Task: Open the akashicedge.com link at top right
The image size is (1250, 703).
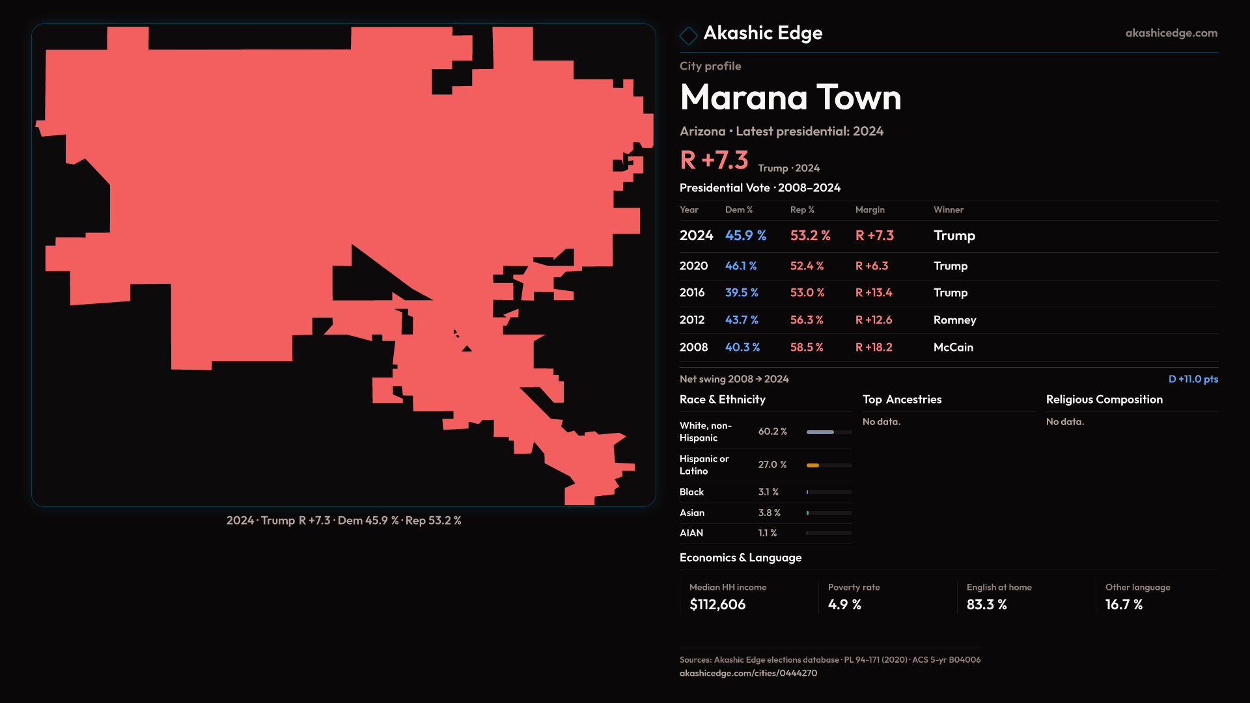Action: click(1171, 33)
